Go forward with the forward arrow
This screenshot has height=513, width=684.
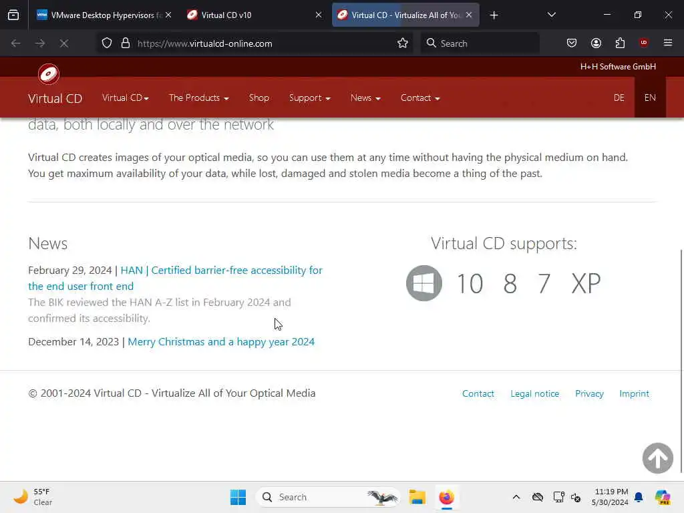[x=39, y=43]
